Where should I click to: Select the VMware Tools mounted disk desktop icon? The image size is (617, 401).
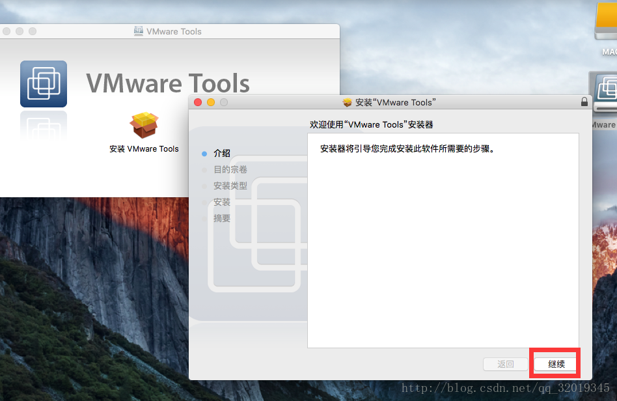coord(605,93)
